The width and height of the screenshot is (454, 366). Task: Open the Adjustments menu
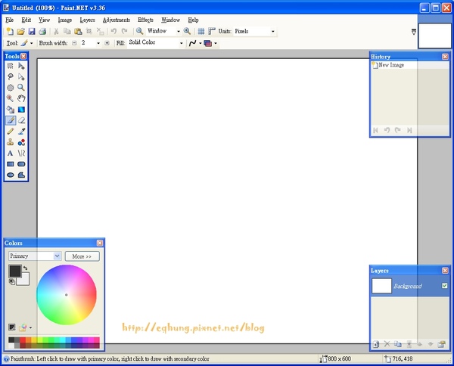point(116,20)
